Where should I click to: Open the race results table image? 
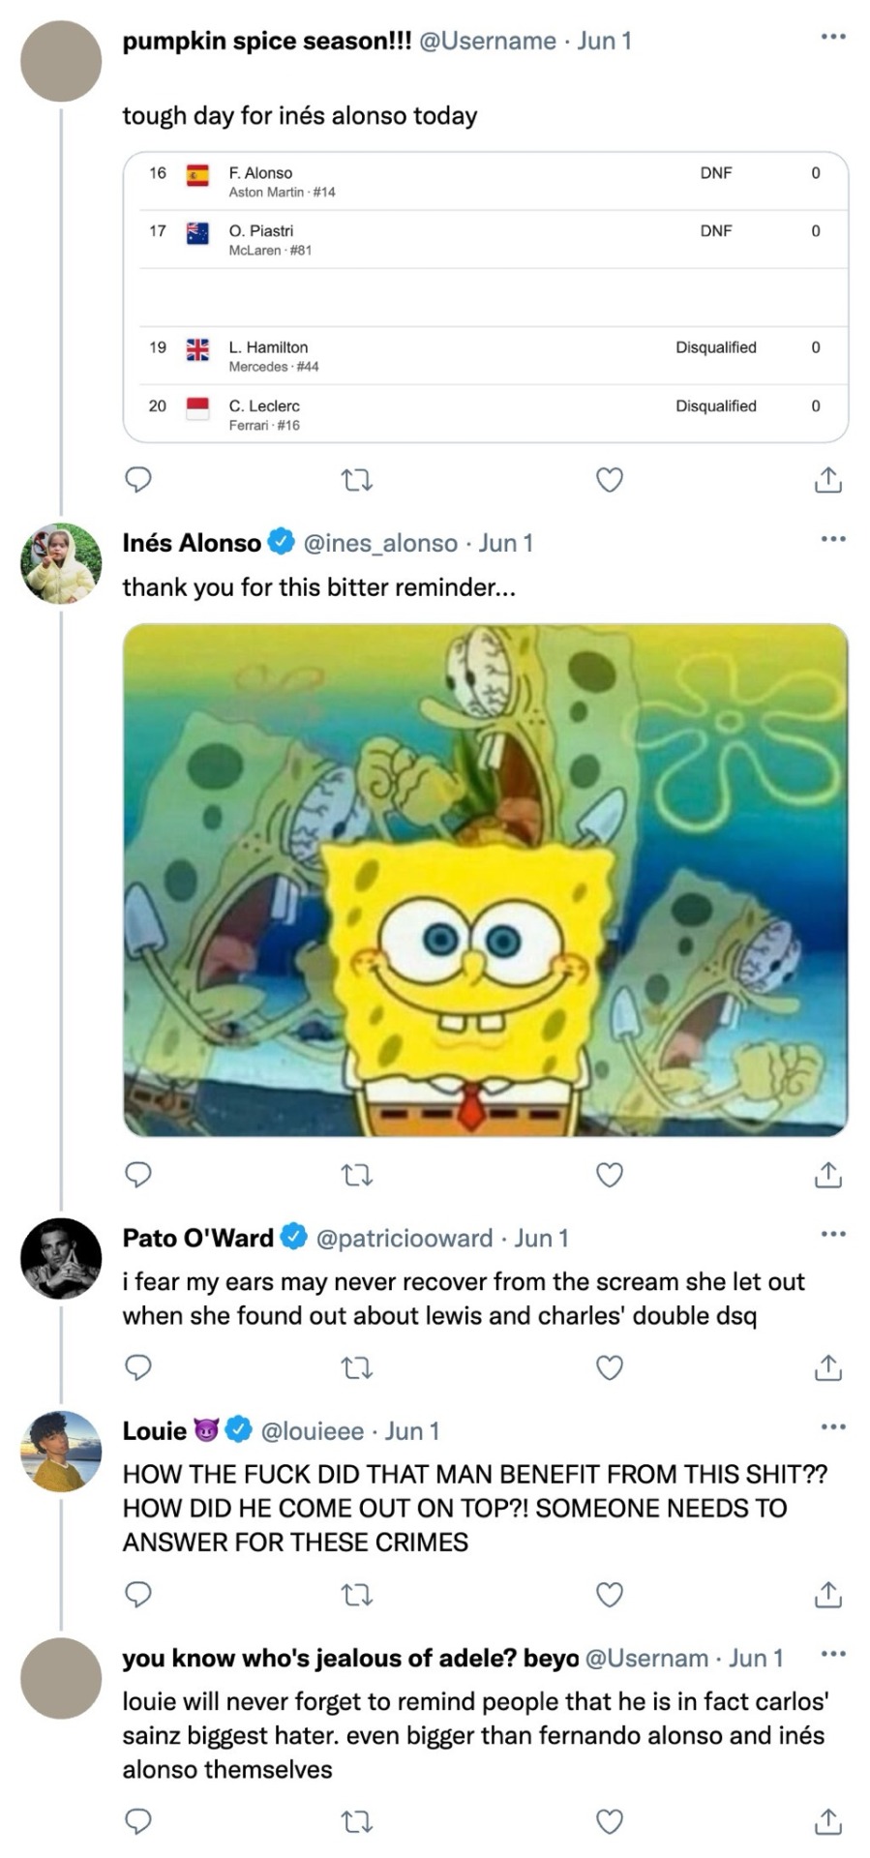(x=485, y=296)
